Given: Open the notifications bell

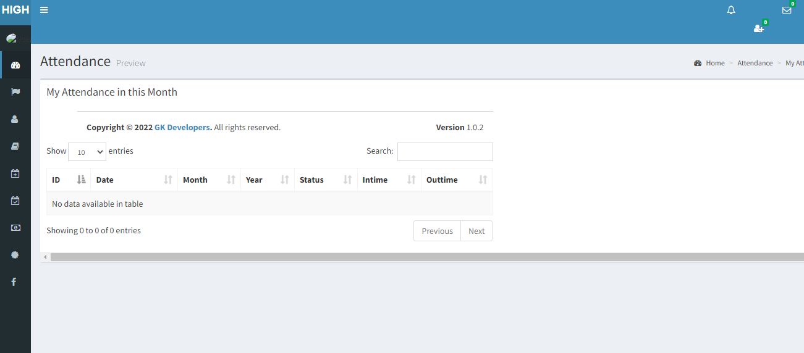Looking at the screenshot, I should tap(731, 10).
